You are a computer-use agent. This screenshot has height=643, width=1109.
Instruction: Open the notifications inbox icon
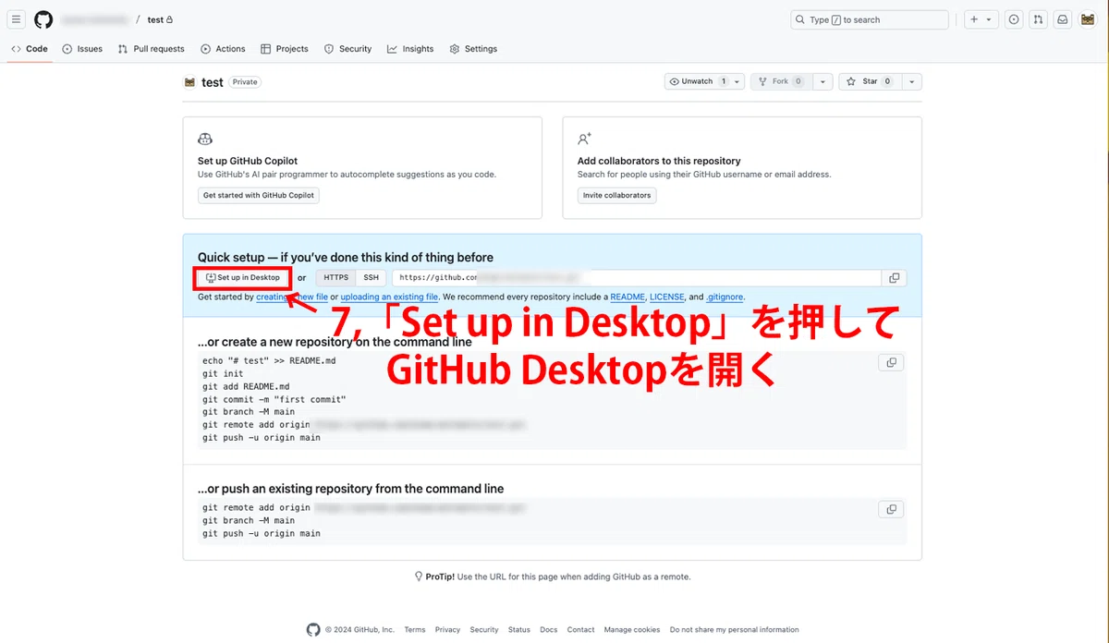(1064, 19)
